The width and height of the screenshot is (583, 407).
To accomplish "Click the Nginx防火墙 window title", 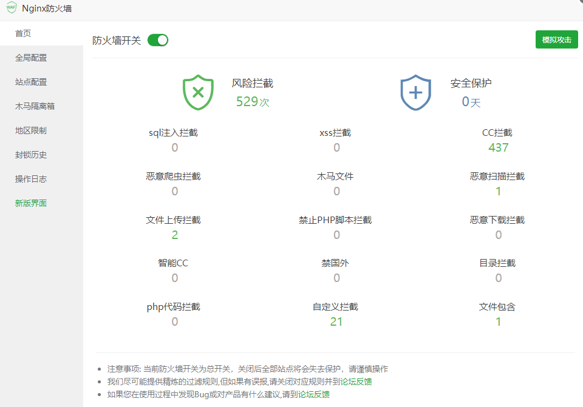I will tap(47, 8).
